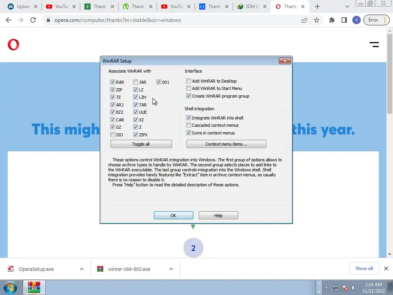The image size is (393, 295).
Task: Open a new browser tab
Action: (x=317, y=7)
